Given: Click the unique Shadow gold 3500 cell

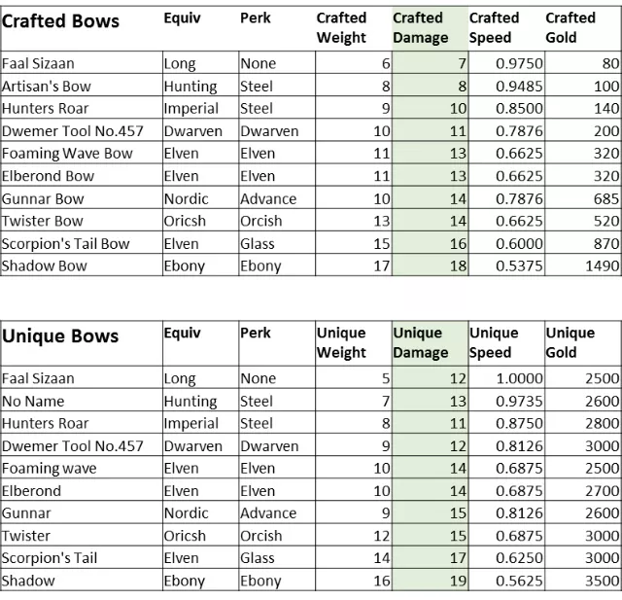Looking at the screenshot, I should [583, 581].
